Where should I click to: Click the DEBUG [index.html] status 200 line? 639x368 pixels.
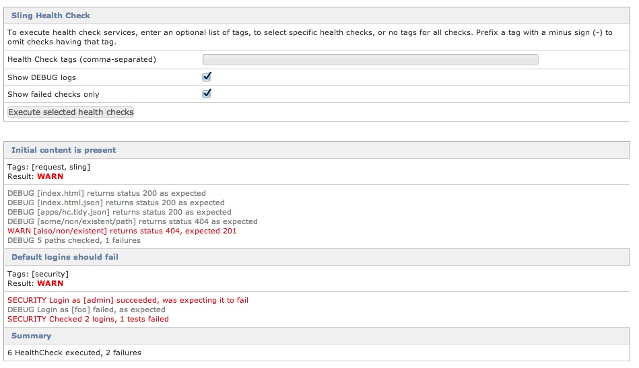[116, 193]
